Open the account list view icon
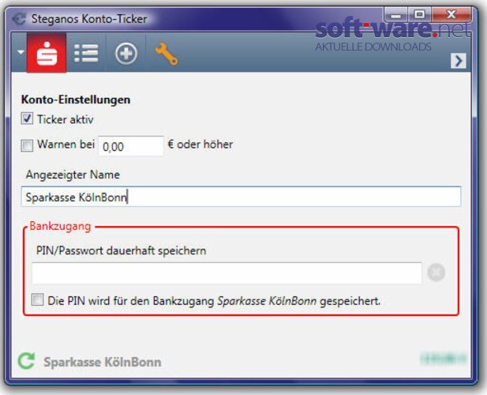The image size is (487, 395). (86, 53)
